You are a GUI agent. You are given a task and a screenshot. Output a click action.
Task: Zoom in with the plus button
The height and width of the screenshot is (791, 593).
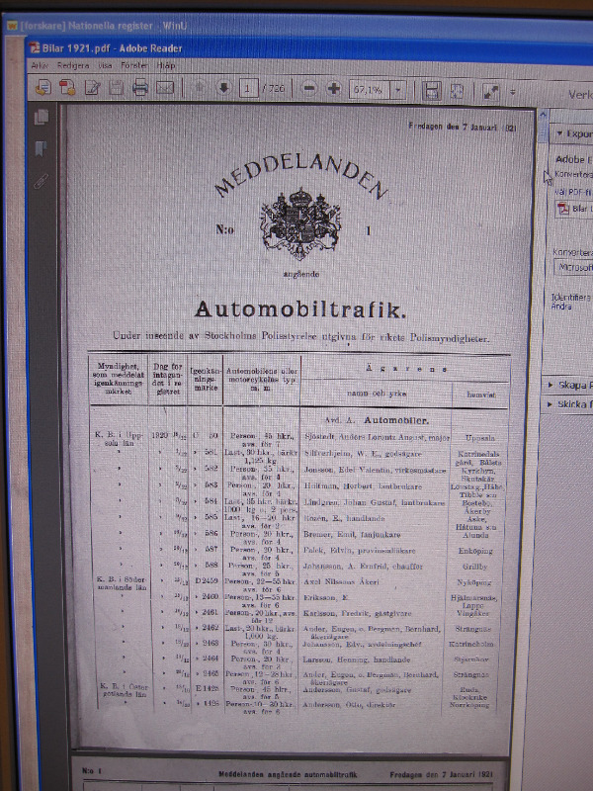333,89
